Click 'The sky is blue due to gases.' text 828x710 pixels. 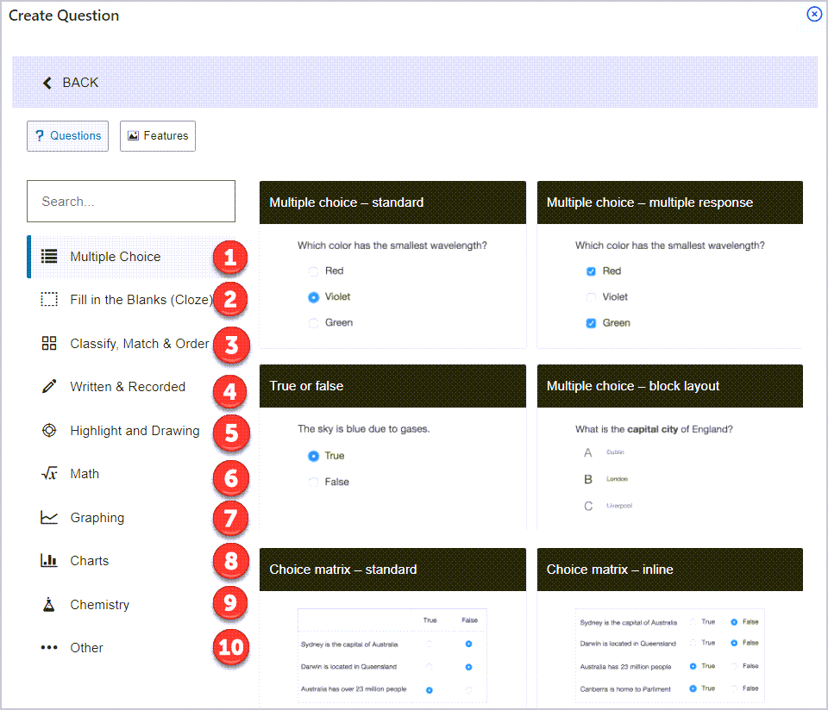pos(364,429)
